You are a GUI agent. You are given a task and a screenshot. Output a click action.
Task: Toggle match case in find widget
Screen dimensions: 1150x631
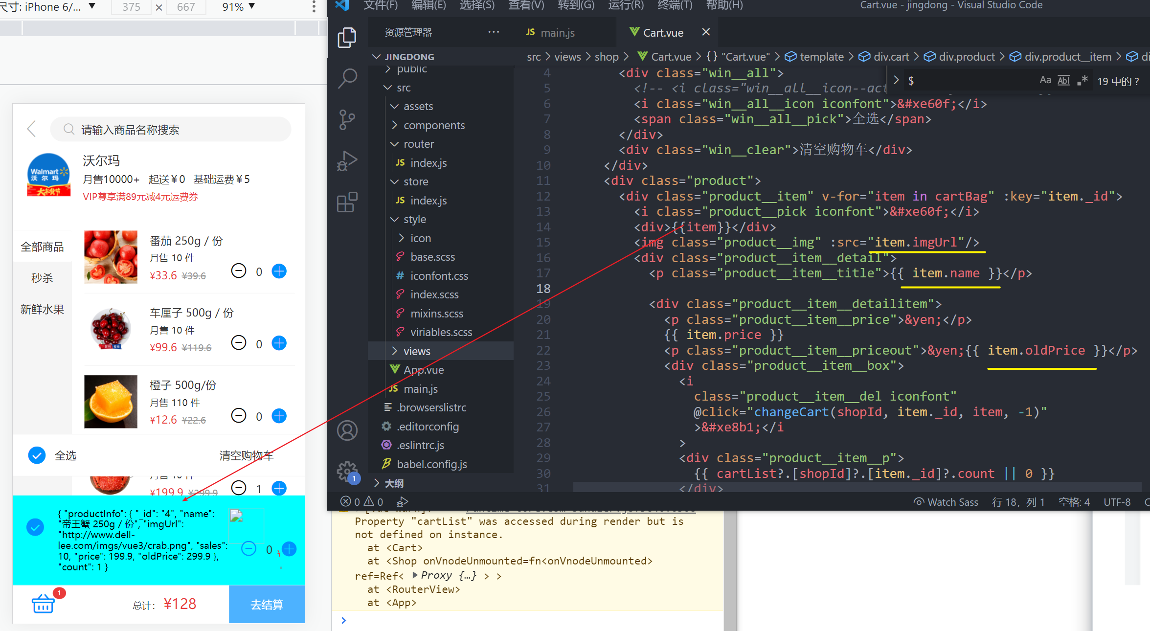[x=1045, y=80]
